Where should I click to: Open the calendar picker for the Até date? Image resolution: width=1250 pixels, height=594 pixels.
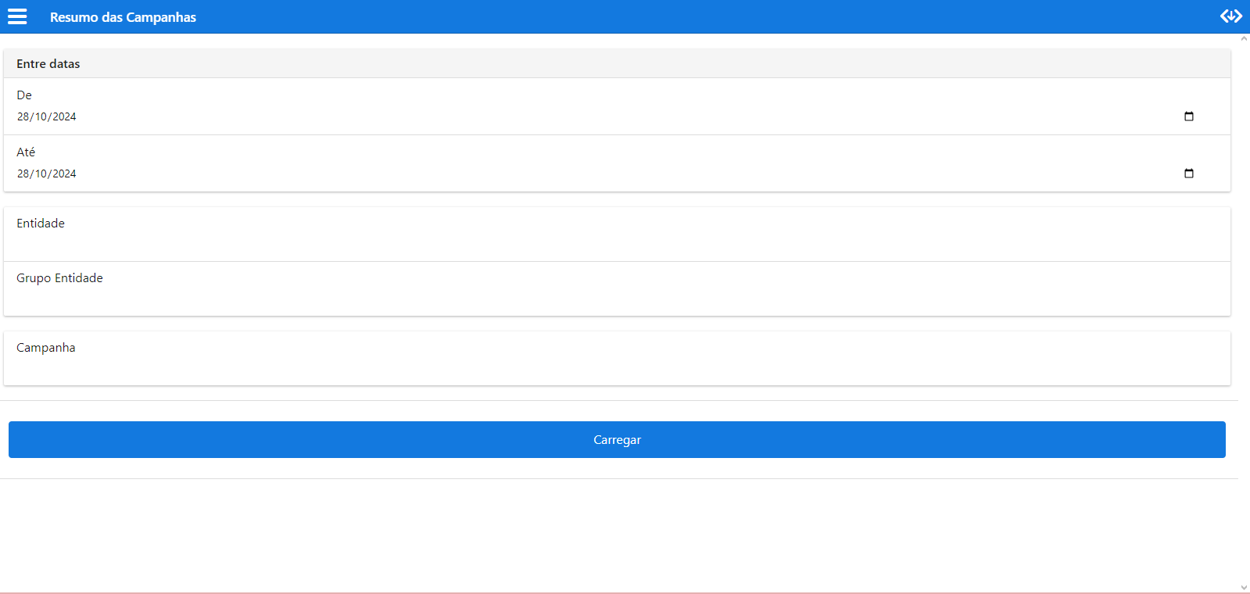[1188, 174]
